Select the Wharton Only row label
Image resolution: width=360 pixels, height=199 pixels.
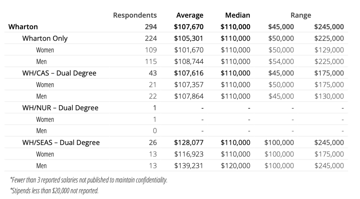point(45,38)
